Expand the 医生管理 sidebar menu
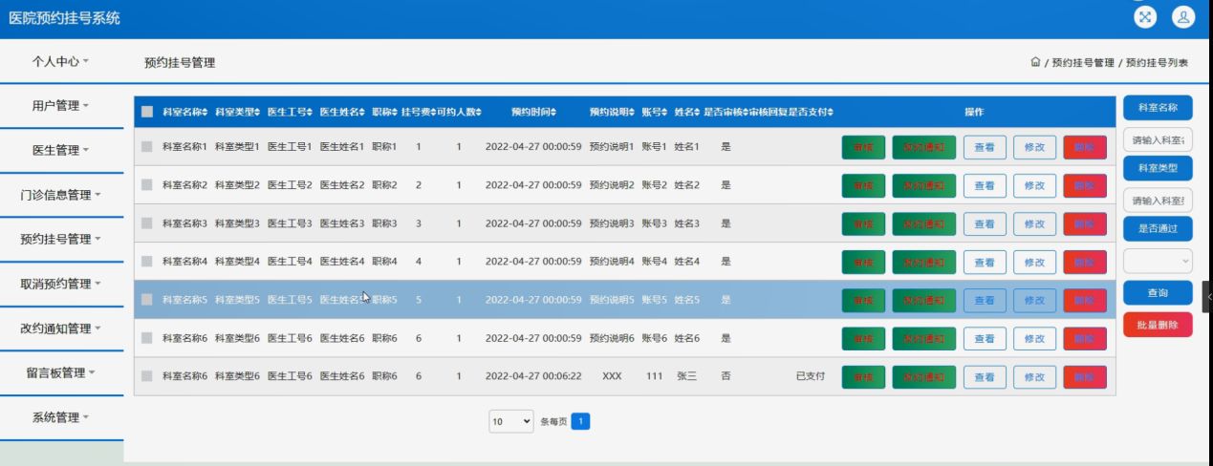 click(x=61, y=151)
